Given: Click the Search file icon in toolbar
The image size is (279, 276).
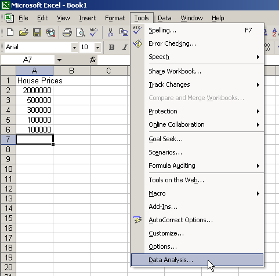Looking at the screenshot, I should pyautogui.click(x=50, y=32).
